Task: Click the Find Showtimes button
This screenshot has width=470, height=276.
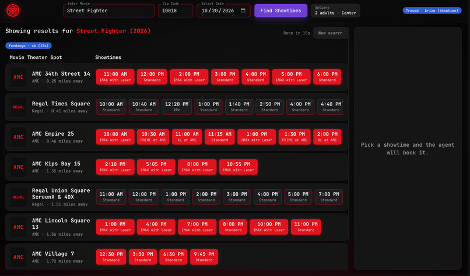Action: (280, 10)
